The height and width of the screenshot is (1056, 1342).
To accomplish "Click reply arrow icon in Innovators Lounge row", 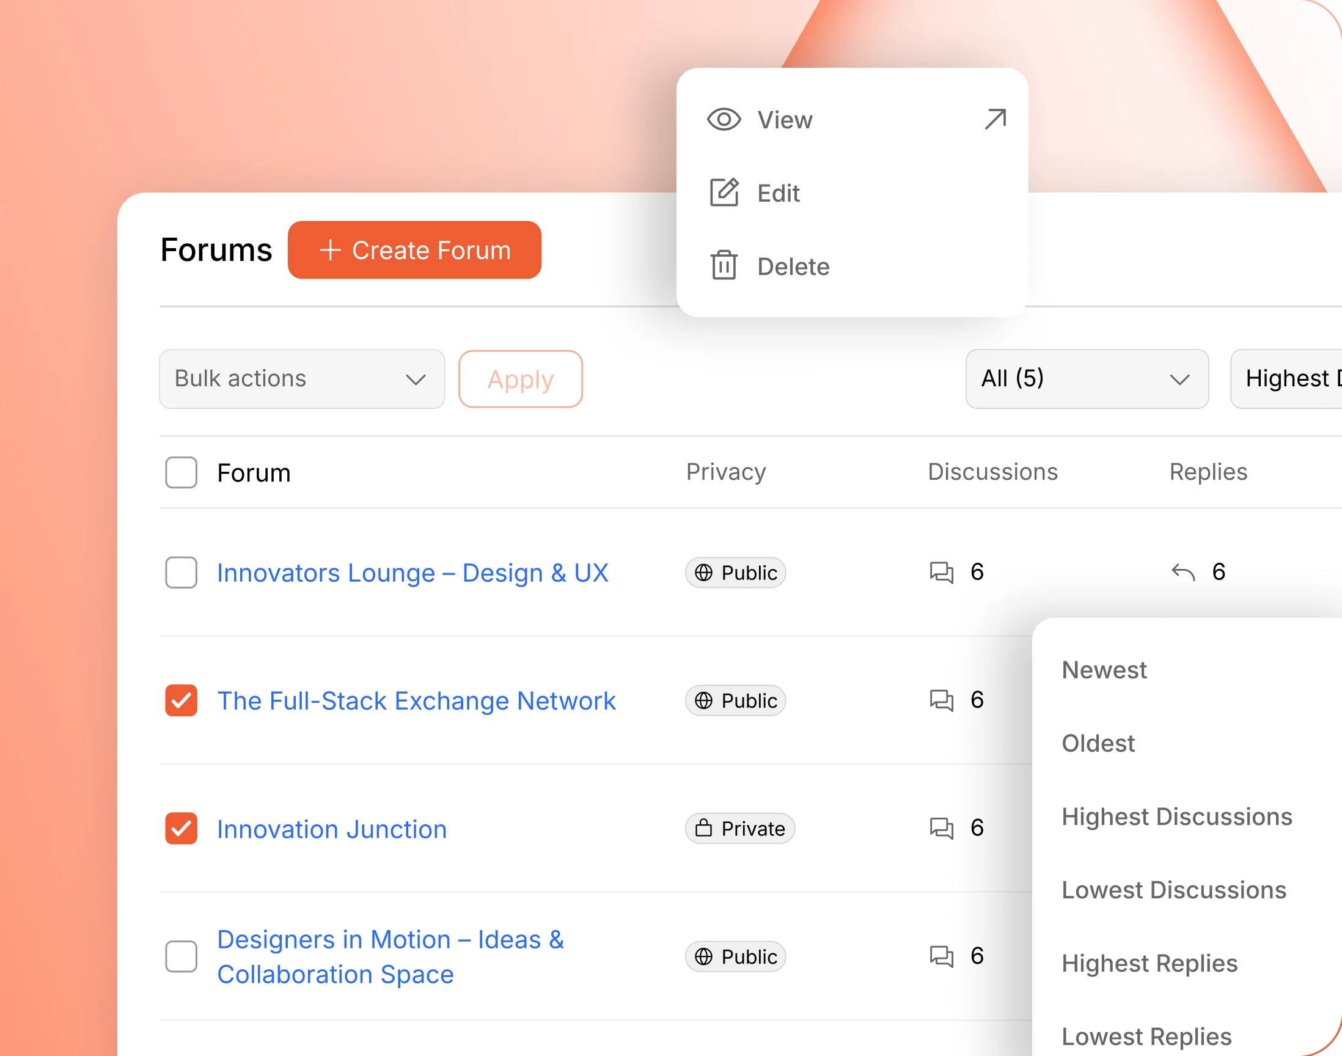I will pyautogui.click(x=1183, y=573).
